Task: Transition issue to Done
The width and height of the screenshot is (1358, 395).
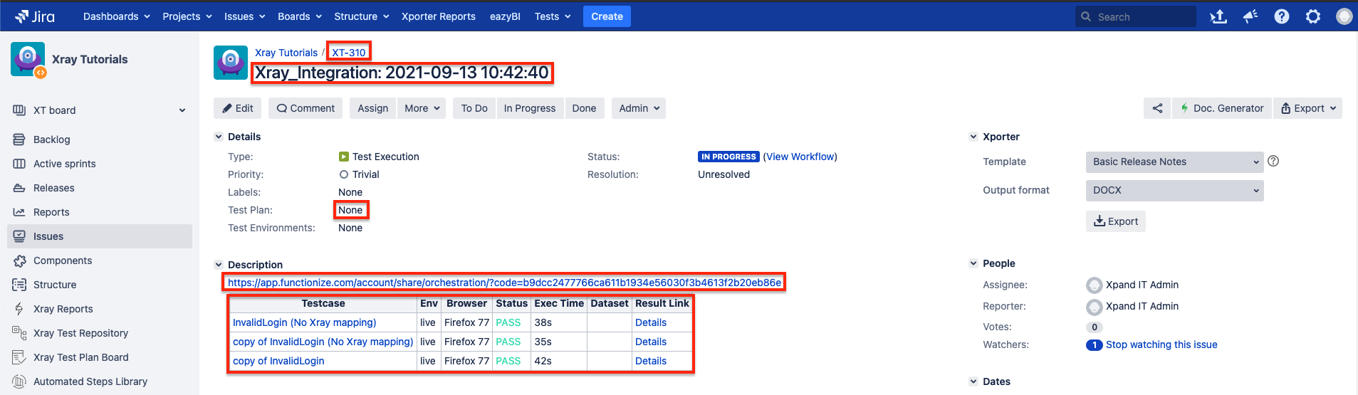Action: [584, 108]
